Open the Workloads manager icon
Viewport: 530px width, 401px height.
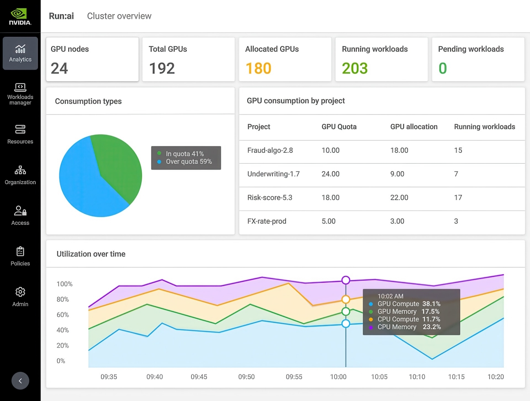(x=20, y=87)
